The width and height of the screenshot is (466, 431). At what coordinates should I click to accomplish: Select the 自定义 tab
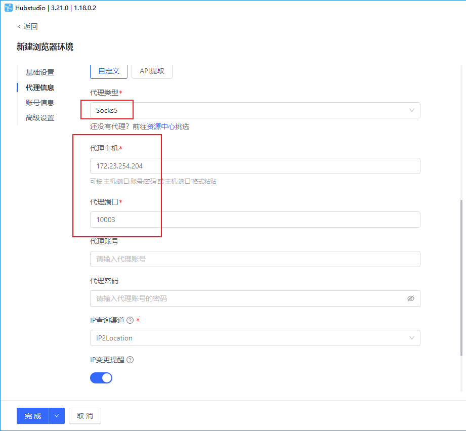(x=108, y=71)
